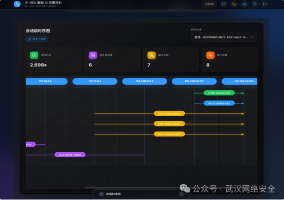Click the clock icon in the bottom bar
The height and width of the screenshot is (200, 284).
[101, 194]
